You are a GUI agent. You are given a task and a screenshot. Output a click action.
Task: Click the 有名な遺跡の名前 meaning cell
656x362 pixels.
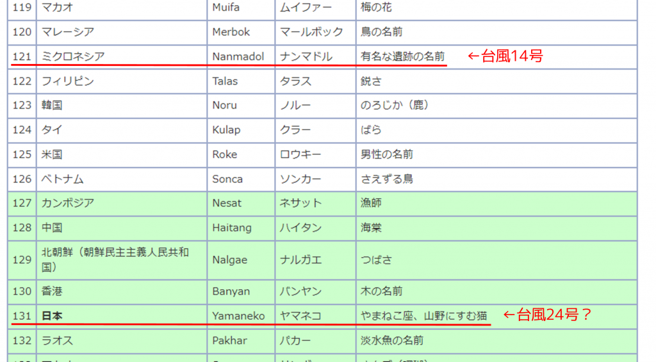point(402,56)
